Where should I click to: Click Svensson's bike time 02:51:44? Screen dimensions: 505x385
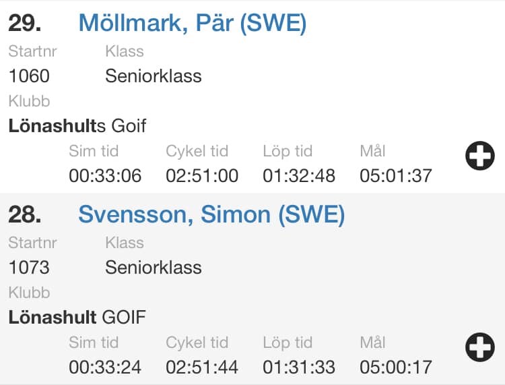[202, 367]
